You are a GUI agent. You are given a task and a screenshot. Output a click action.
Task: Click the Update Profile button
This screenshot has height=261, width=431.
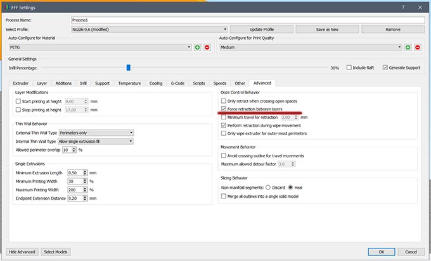tap(262, 29)
